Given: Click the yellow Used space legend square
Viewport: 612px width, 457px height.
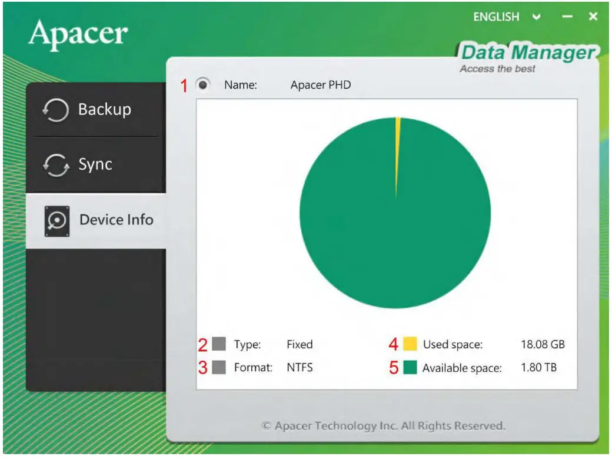Looking at the screenshot, I should [x=409, y=344].
